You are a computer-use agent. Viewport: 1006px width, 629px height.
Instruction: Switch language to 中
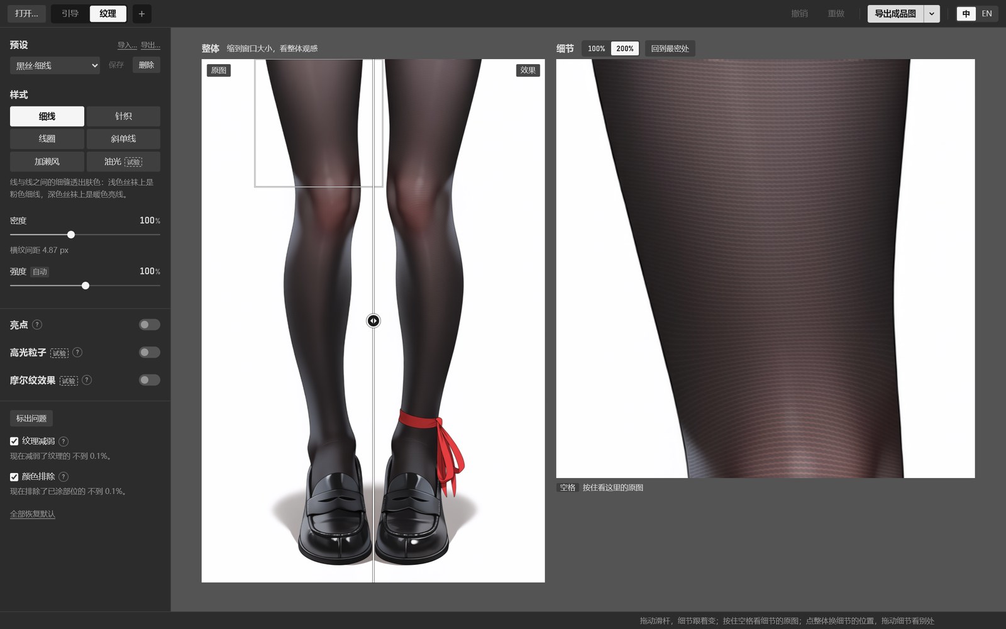(x=966, y=14)
